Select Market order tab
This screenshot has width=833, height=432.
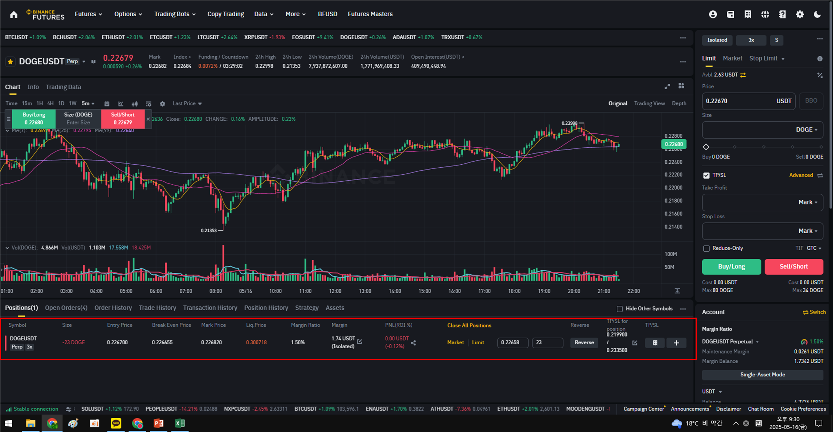point(732,58)
